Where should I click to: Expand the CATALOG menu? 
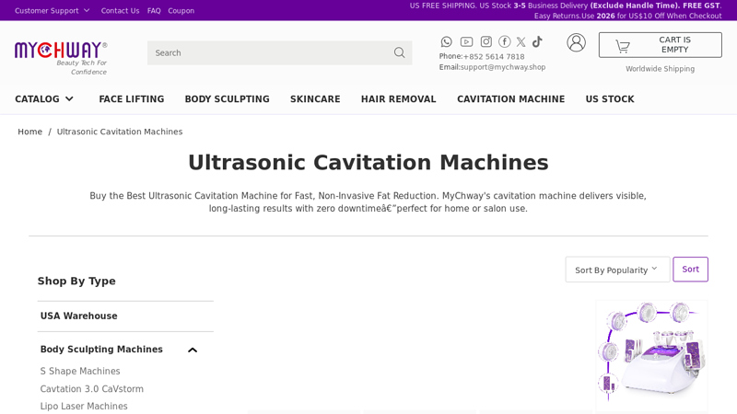click(x=44, y=99)
